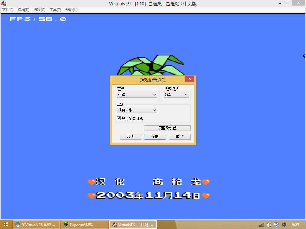306x229 pixels.
Task: Expand the 视频模式 dropdown showing PAL
Action: (x=176, y=95)
